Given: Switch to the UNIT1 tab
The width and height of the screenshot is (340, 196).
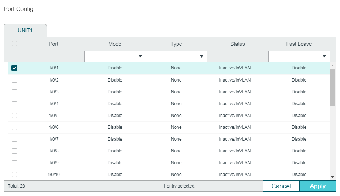Looking at the screenshot, I should [x=25, y=30].
